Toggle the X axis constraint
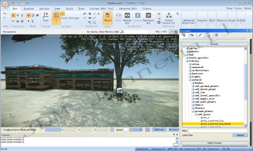The height and width of the screenshot is (151, 253). click(x=13, y=15)
